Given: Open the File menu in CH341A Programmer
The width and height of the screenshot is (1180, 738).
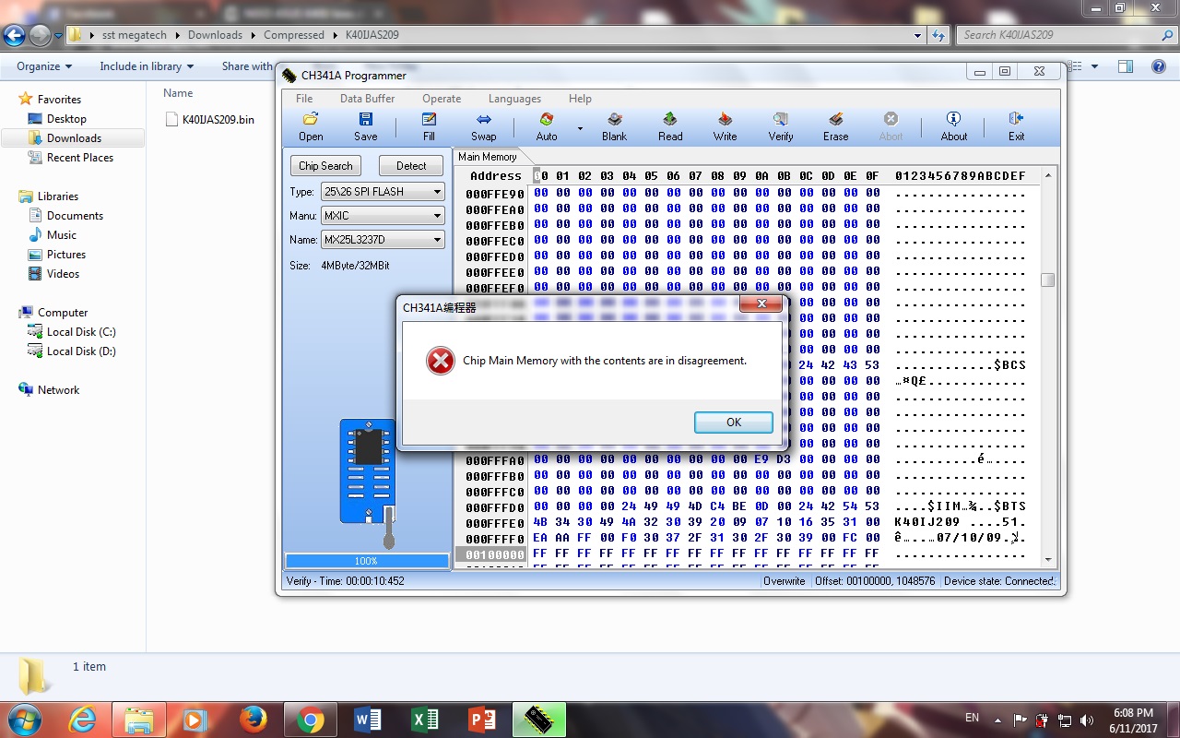Looking at the screenshot, I should click(x=304, y=99).
